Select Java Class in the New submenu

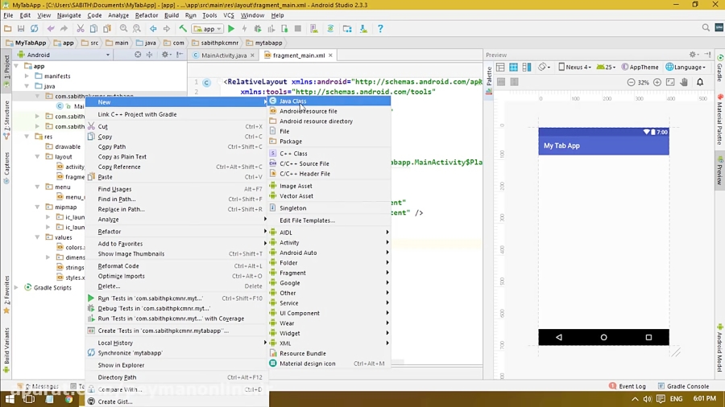click(293, 101)
